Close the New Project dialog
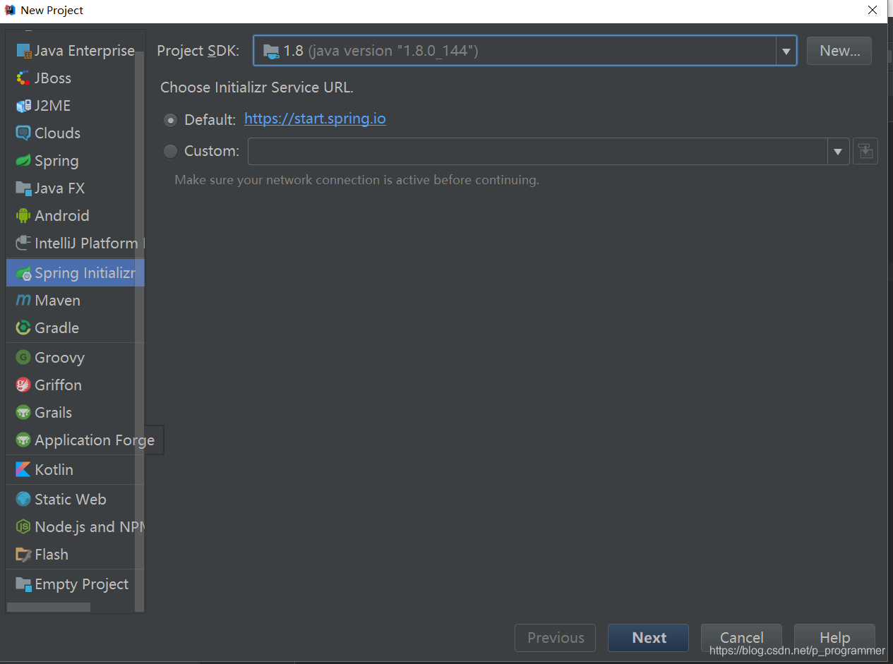The height and width of the screenshot is (664, 893). [873, 10]
